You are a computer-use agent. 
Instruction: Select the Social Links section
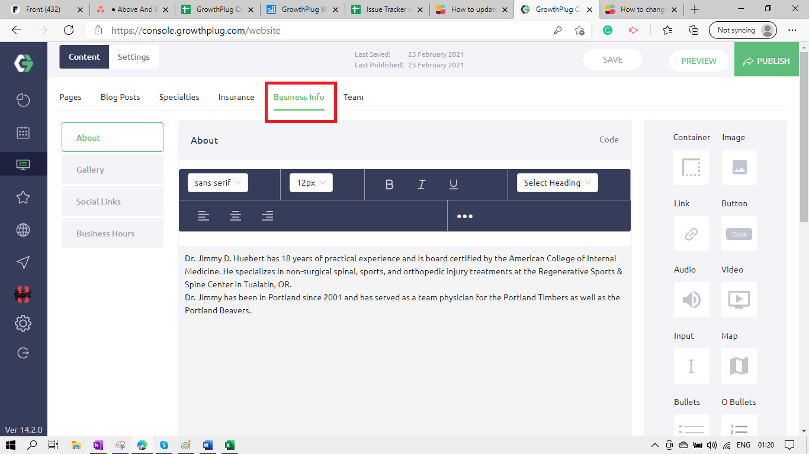point(113,202)
